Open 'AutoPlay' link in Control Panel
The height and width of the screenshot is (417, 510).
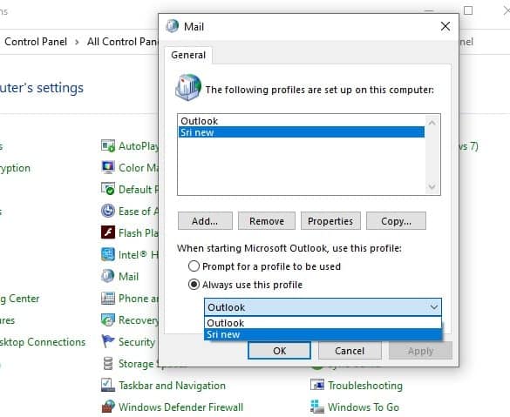pyautogui.click(x=139, y=146)
